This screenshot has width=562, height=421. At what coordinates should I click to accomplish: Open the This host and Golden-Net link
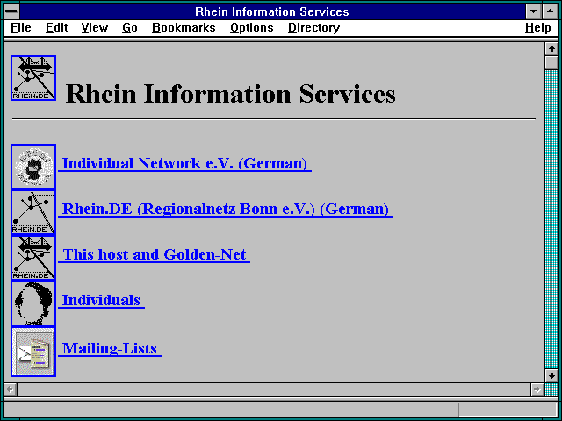tap(155, 254)
